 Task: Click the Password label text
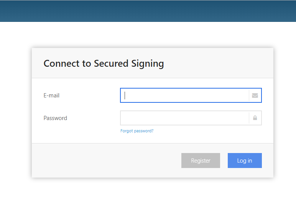(x=55, y=118)
